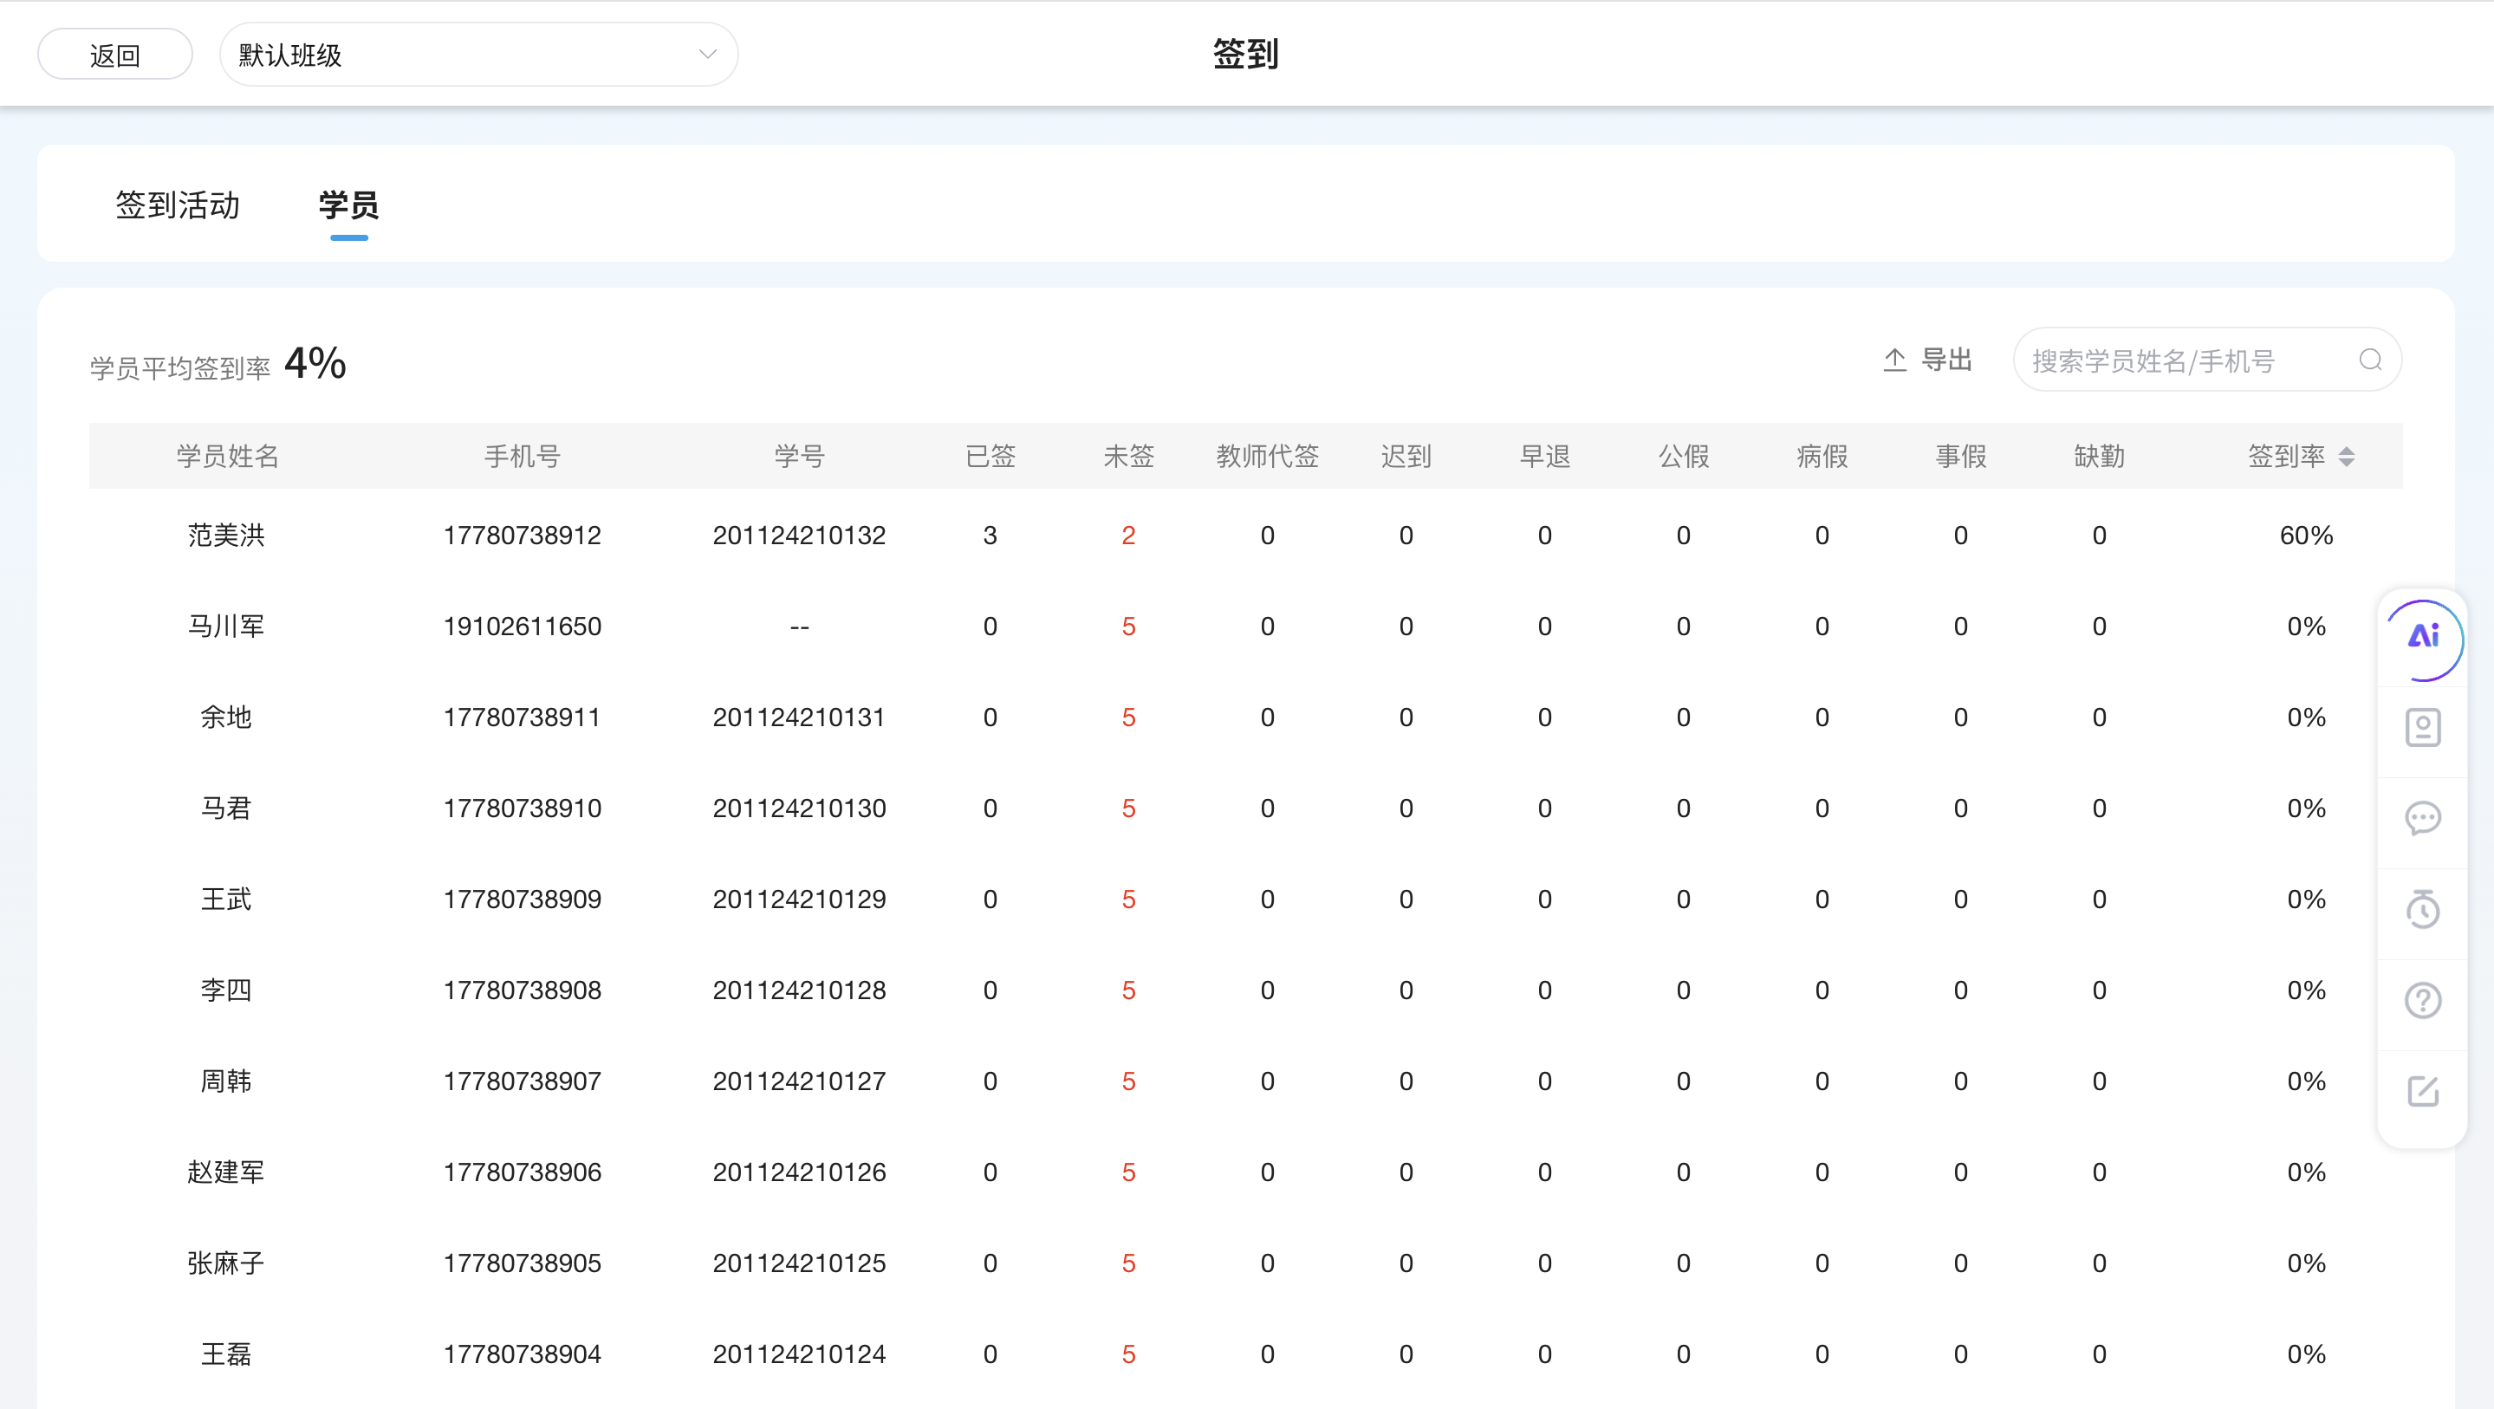Click the 导出 export button
This screenshot has height=1409, width=2494.
coord(1927,360)
